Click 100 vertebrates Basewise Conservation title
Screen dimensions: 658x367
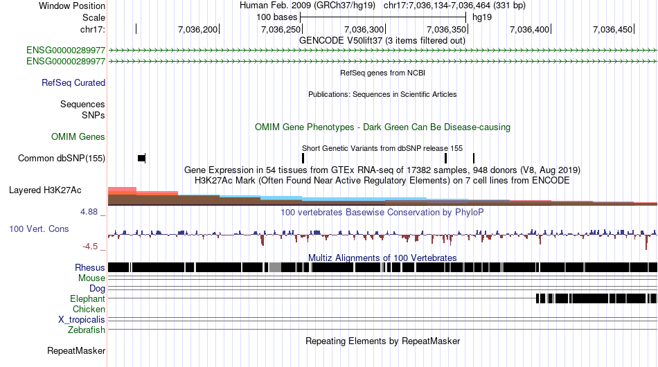[382, 212]
